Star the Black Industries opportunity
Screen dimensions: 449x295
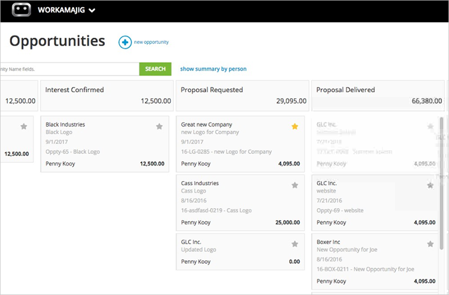click(159, 127)
